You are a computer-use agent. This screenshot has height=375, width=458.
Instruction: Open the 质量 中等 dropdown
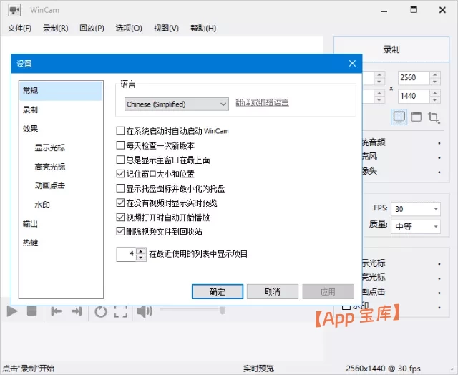(x=415, y=226)
